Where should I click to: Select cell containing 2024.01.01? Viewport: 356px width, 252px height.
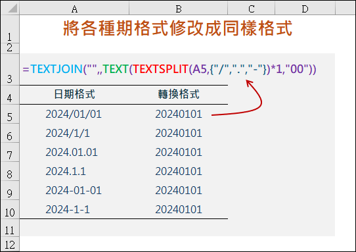(x=74, y=152)
